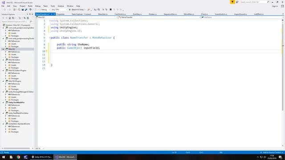Click the navigate backward toolbar icon
This screenshot has width=285, height=160.
pyautogui.click(x=4, y=10)
